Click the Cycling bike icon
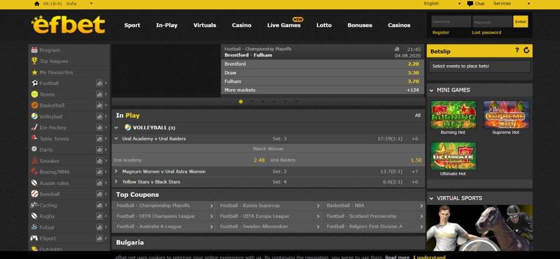 34,205
